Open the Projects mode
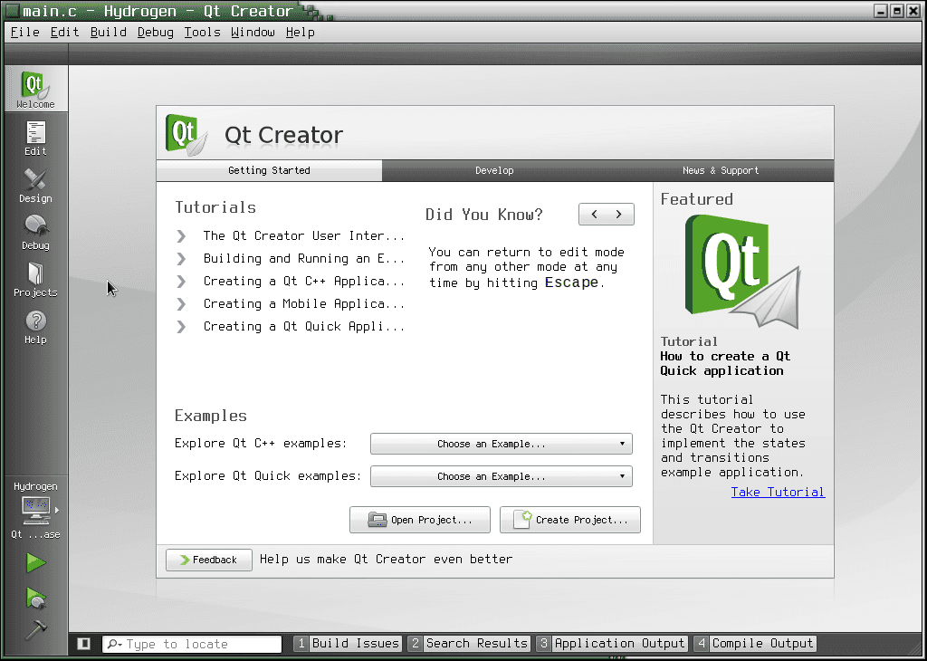The width and height of the screenshot is (927, 661). click(35, 280)
